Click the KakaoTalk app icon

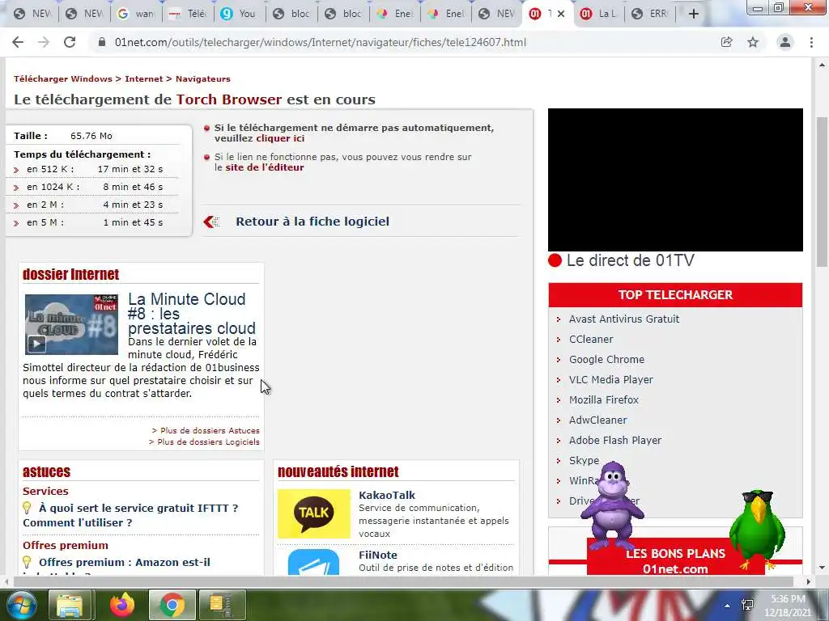(x=314, y=513)
